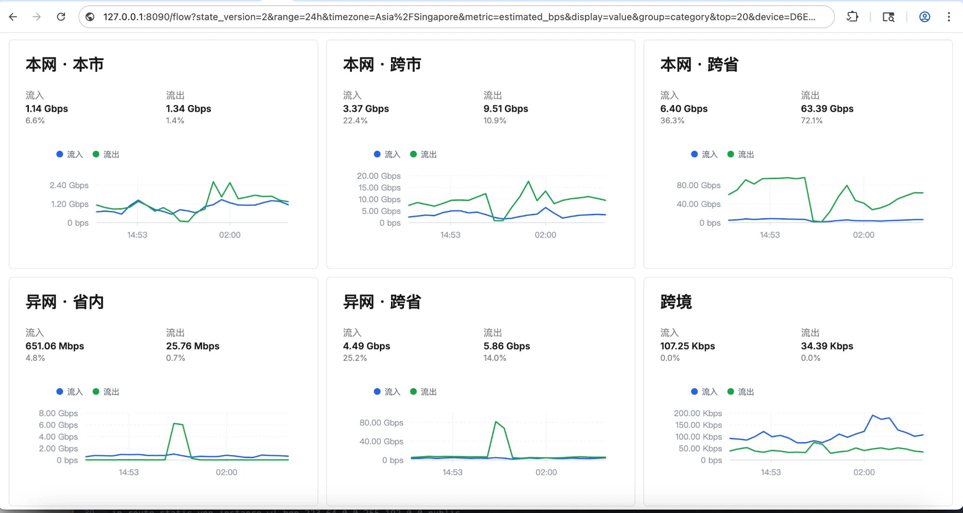Click the 本网·跨省 card title

699,65
